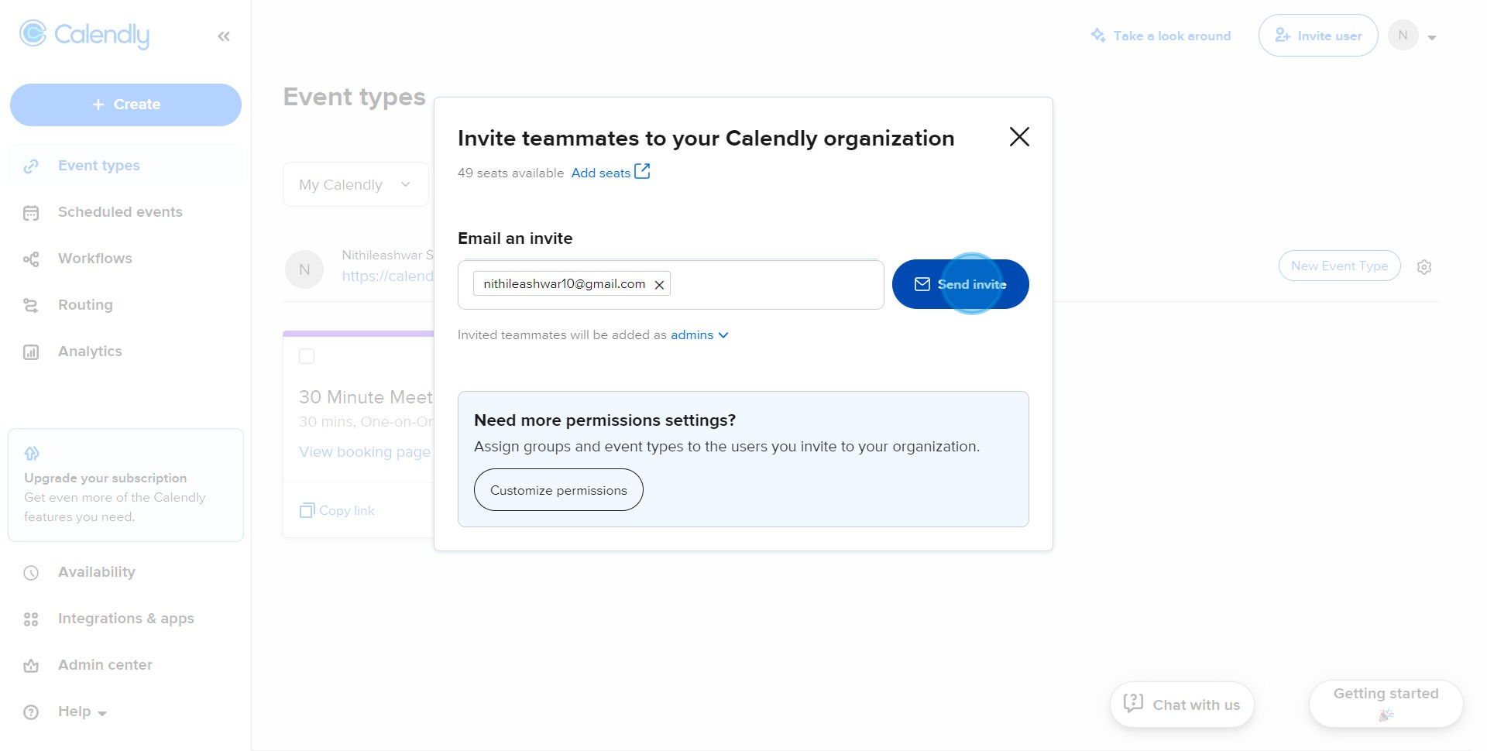The height and width of the screenshot is (751, 1487).
Task: Click the party popper icon
Action: coord(1386,715)
